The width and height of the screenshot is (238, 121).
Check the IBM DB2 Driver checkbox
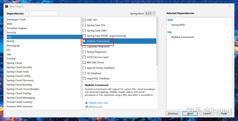pos(84,63)
